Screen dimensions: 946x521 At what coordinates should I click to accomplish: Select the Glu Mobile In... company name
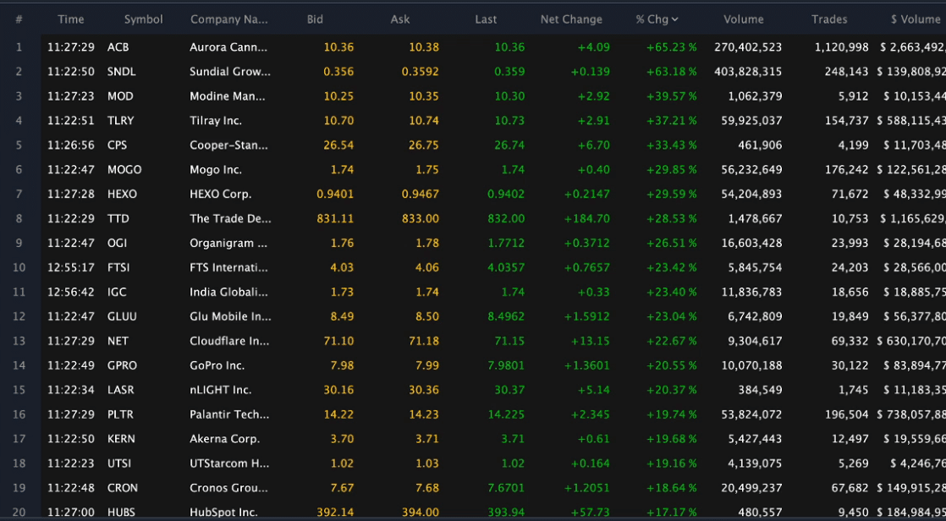point(230,316)
